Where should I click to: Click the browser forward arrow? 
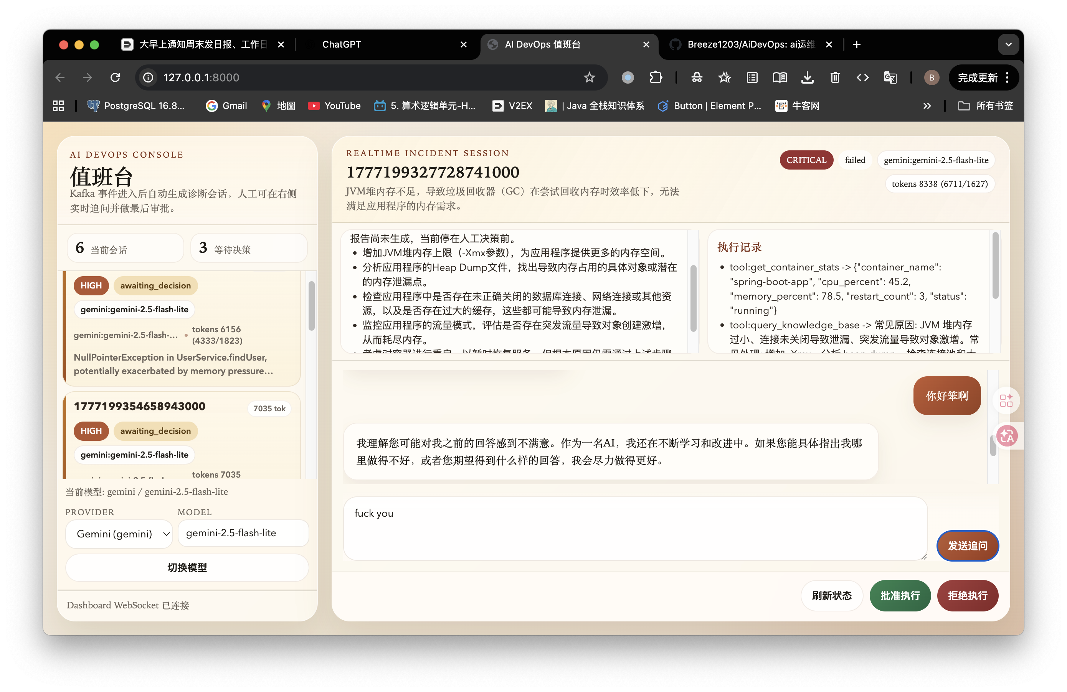click(x=88, y=77)
